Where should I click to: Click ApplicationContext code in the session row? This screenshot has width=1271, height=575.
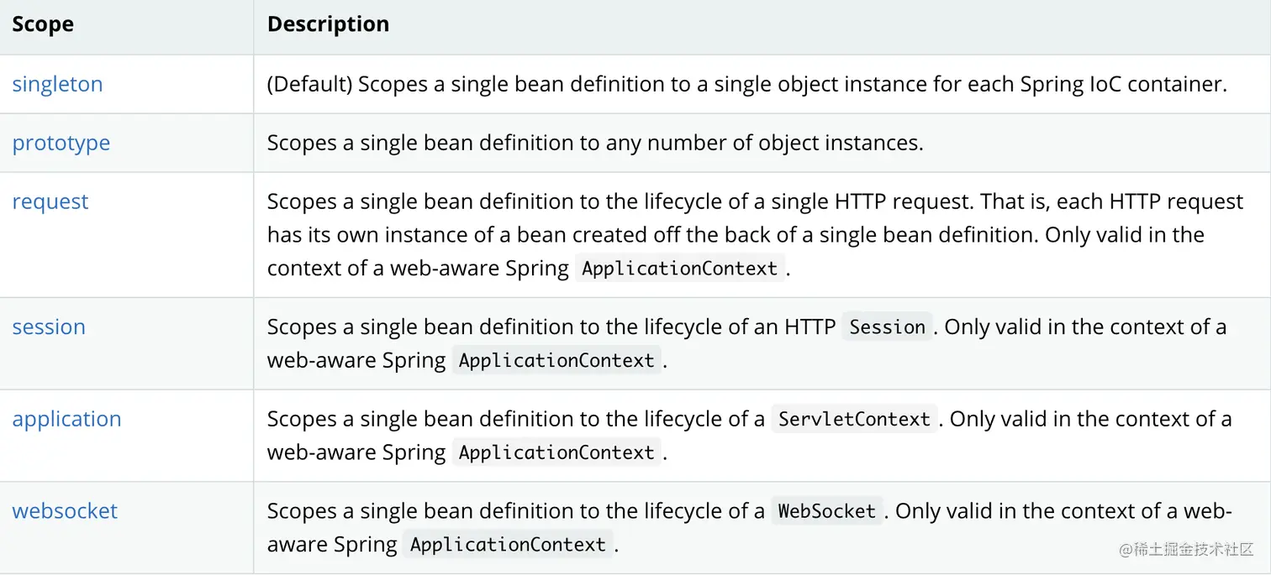pyautogui.click(x=556, y=361)
